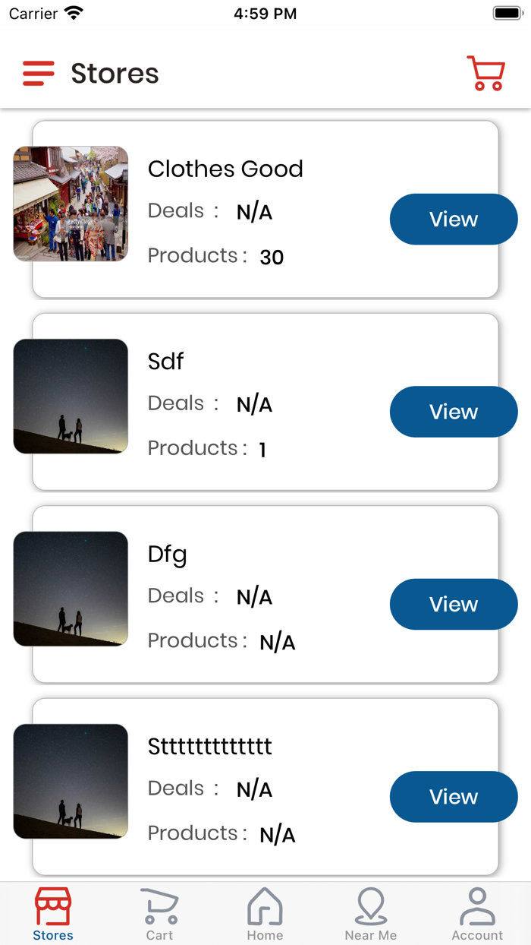Tap the Wi-Fi status icon

coord(74,14)
